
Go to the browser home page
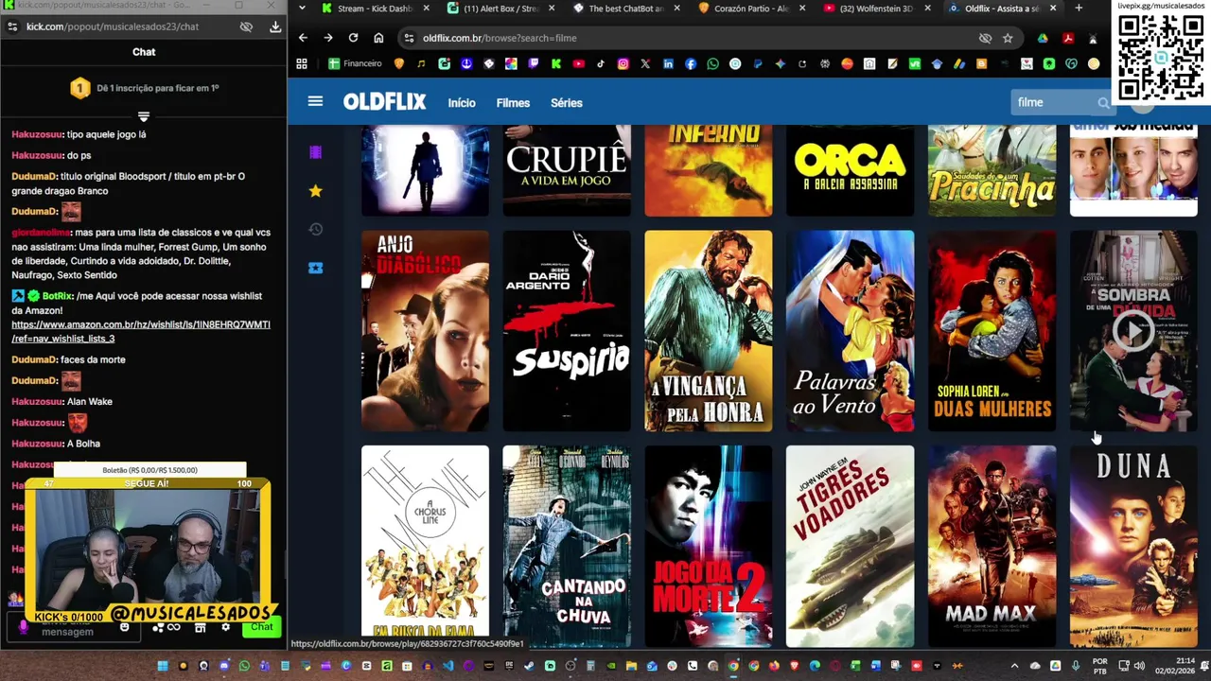click(x=378, y=38)
